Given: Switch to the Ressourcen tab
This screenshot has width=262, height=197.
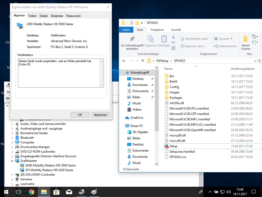Looking at the screenshot, I should (x=73, y=16).
